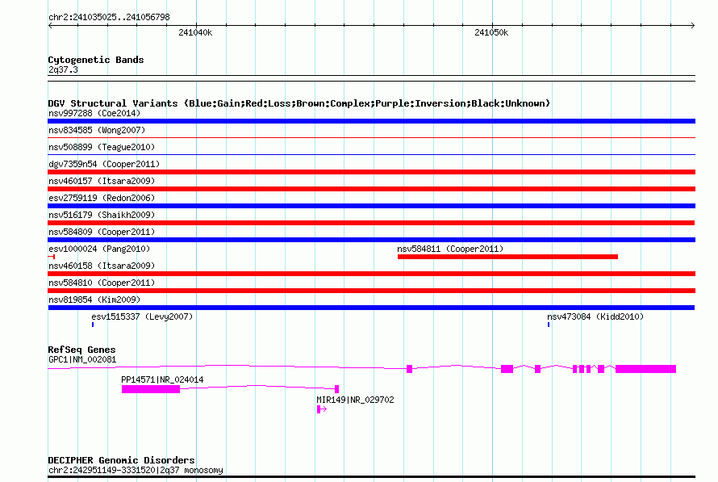Click the nsv473084 (Kidd2010) blue tick
718x482 pixels.
click(x=549, y=325)
